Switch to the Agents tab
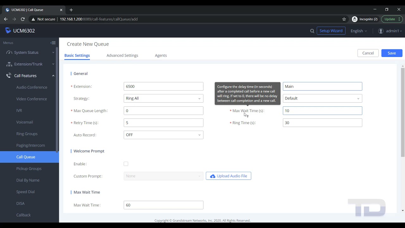 coord(161,55)
